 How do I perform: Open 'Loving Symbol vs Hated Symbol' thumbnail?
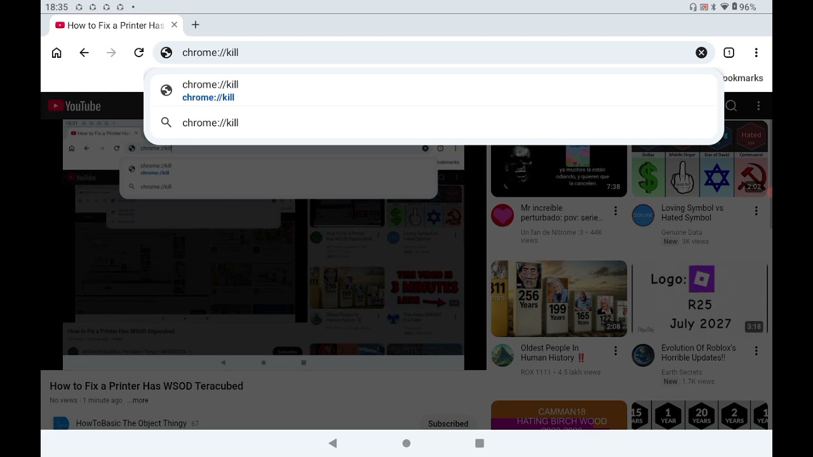tap(700, 159)
